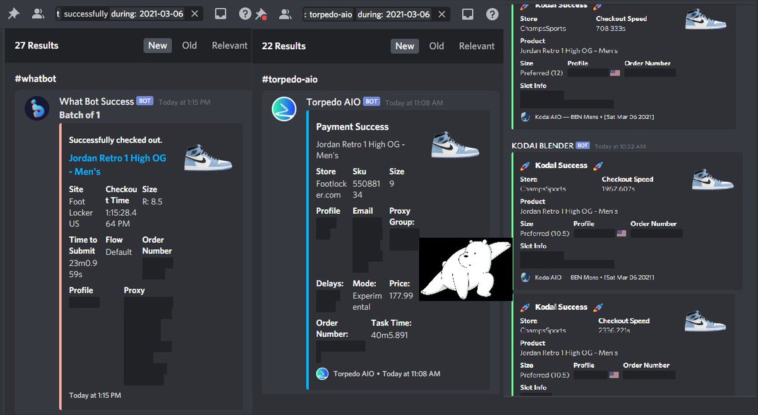
Task: Open the KODAI BLENDER username
Action: [543, 146]
